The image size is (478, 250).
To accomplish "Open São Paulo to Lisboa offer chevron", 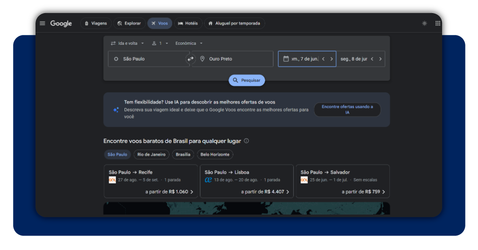I will [x=288, y=192].
